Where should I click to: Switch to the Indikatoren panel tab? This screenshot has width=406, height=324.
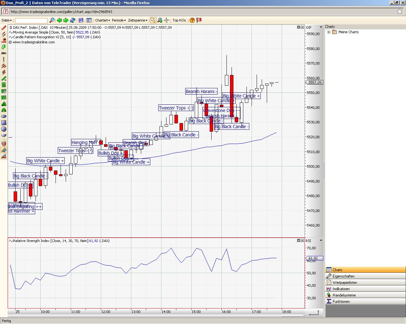(x=341, y=289)
